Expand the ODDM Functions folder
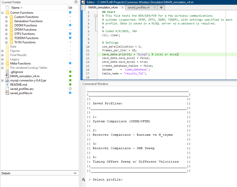Image resolution: width=237 pixels, height=187 pixels. pos(6,25)
